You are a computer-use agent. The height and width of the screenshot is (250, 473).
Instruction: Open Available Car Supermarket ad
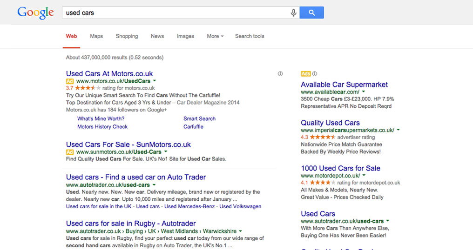(x=344, y=85)
